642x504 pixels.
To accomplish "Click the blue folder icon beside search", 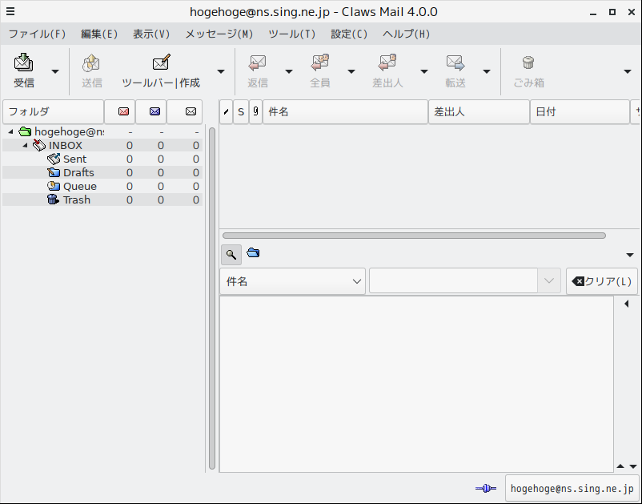I will tap(253, 253).
